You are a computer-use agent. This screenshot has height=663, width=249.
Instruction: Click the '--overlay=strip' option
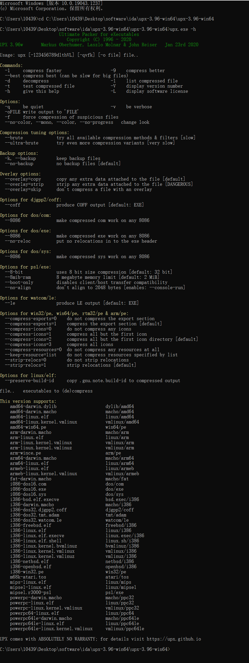coord(24,184)
